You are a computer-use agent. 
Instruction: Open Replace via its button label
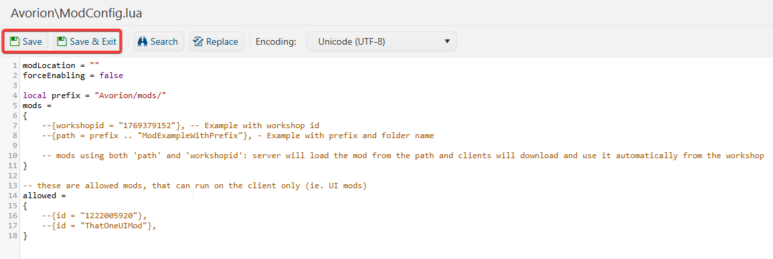tap(222, 41)
